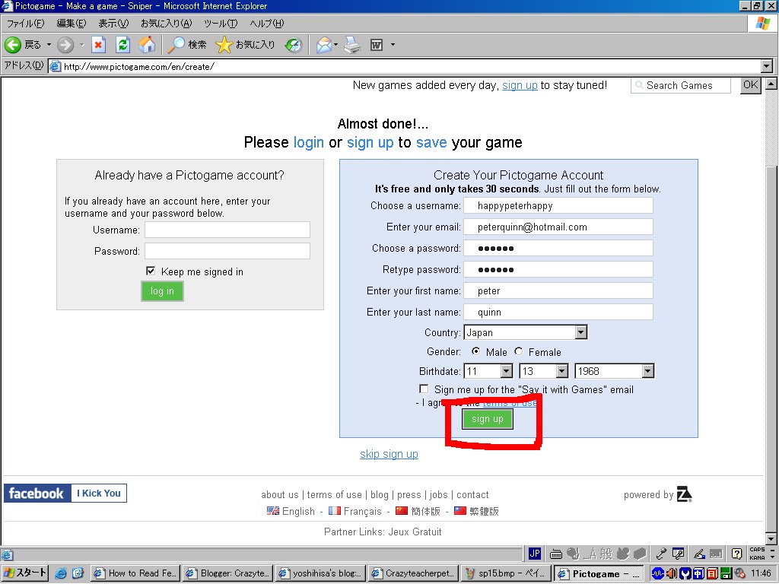Open Favorites star toolbar button
Screen dimensions: 779x584
pyautogui.click(x=246, y=45)
